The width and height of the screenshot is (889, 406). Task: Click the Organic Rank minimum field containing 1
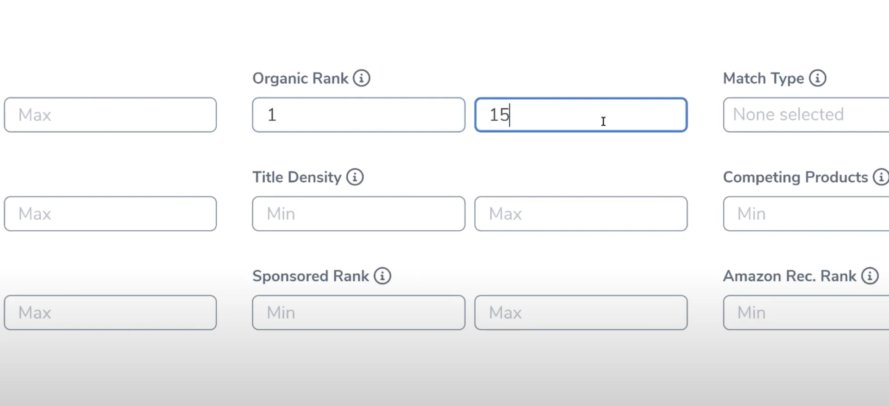coord(358,115)
